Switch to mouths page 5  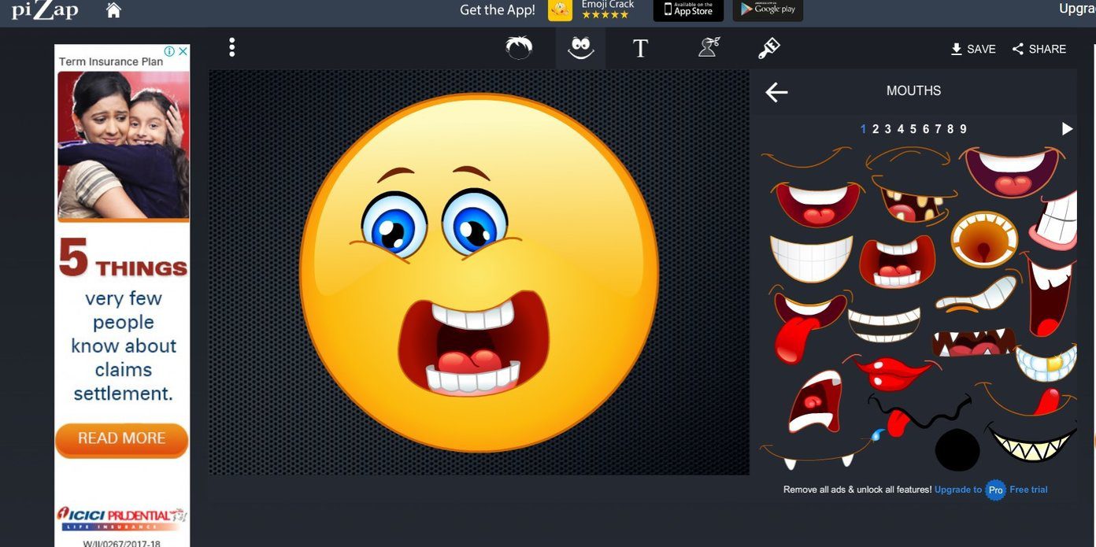[x=913, y=129]
